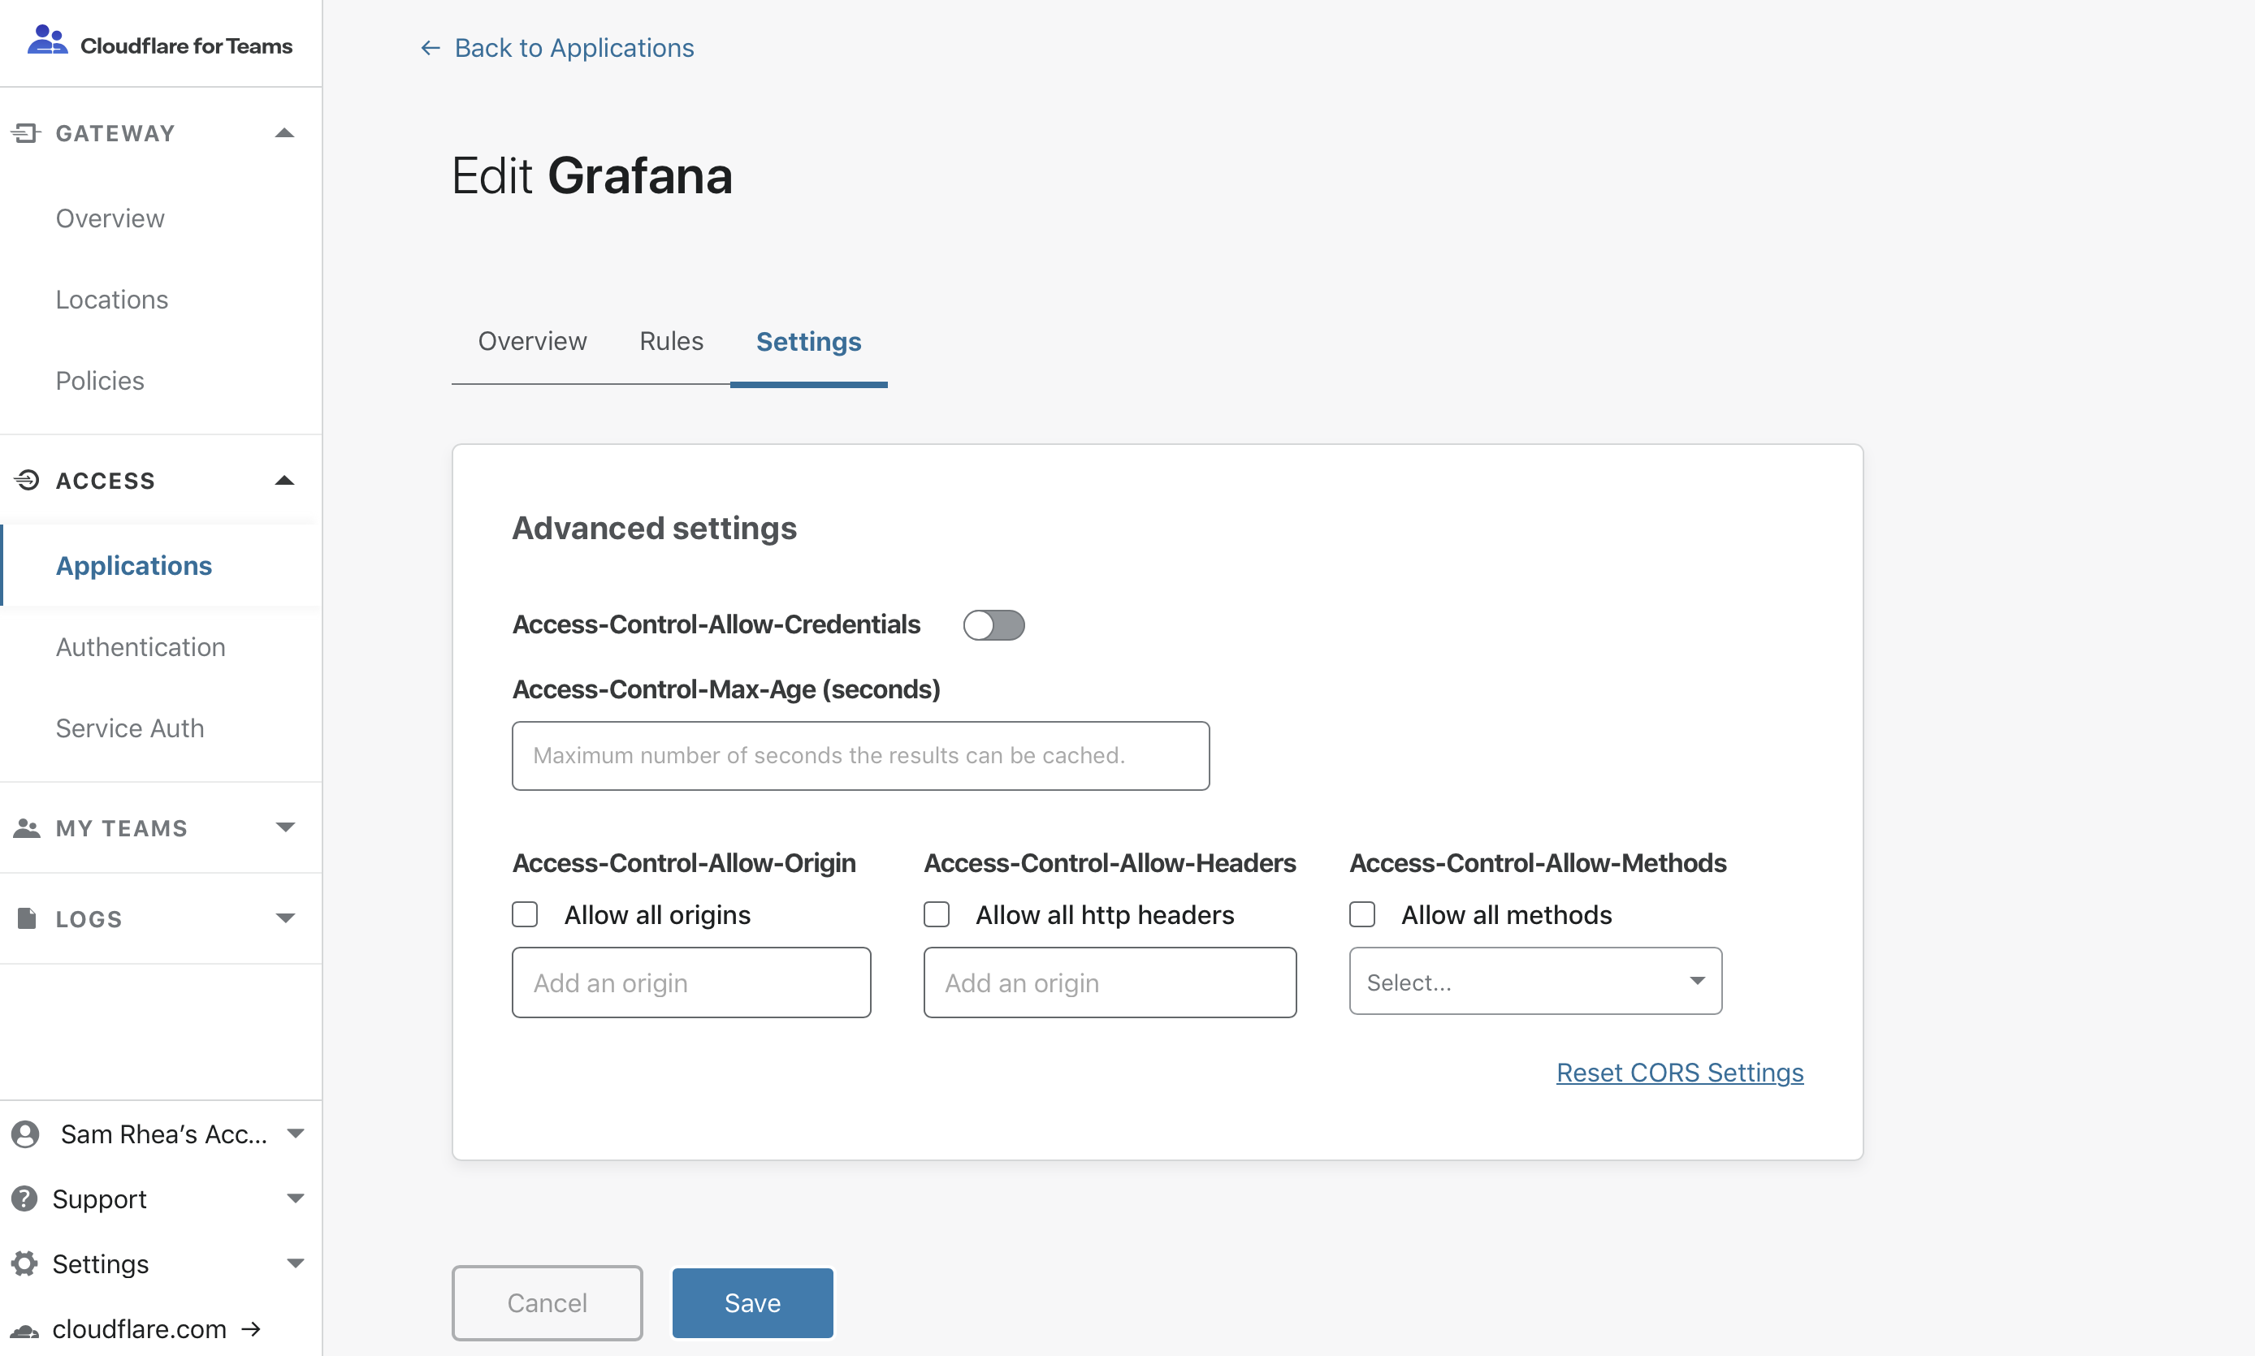The height and width of the screenshot is (1356, 2255).
Task: Enable Allow all http headers
Action: coord(937,913)
